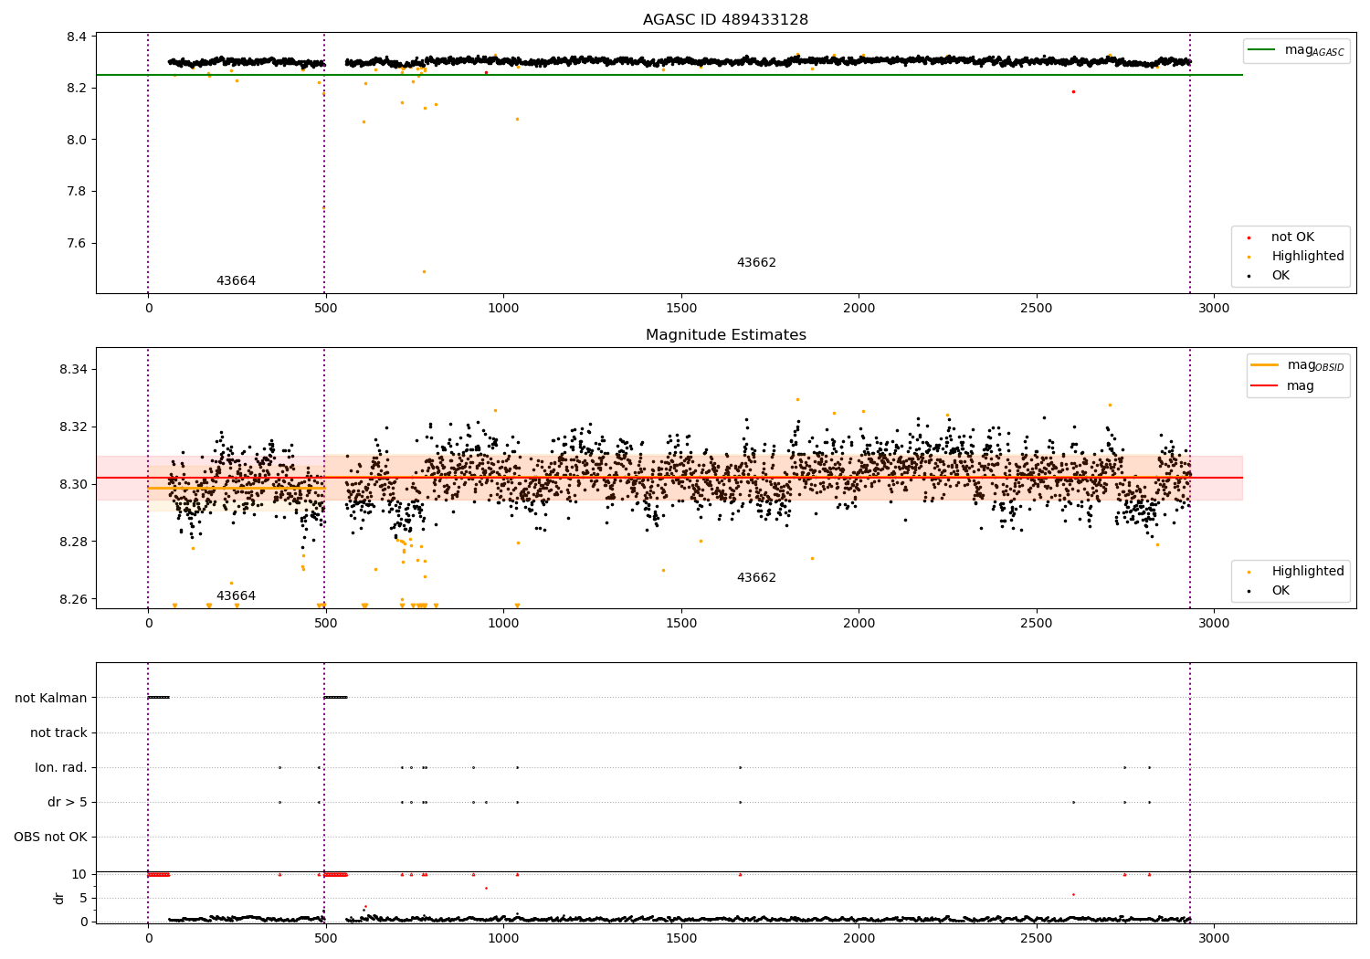Click the 'dr' y-axis label
1370x959 pixels.
pyautogui.click(x=59, y=898)
